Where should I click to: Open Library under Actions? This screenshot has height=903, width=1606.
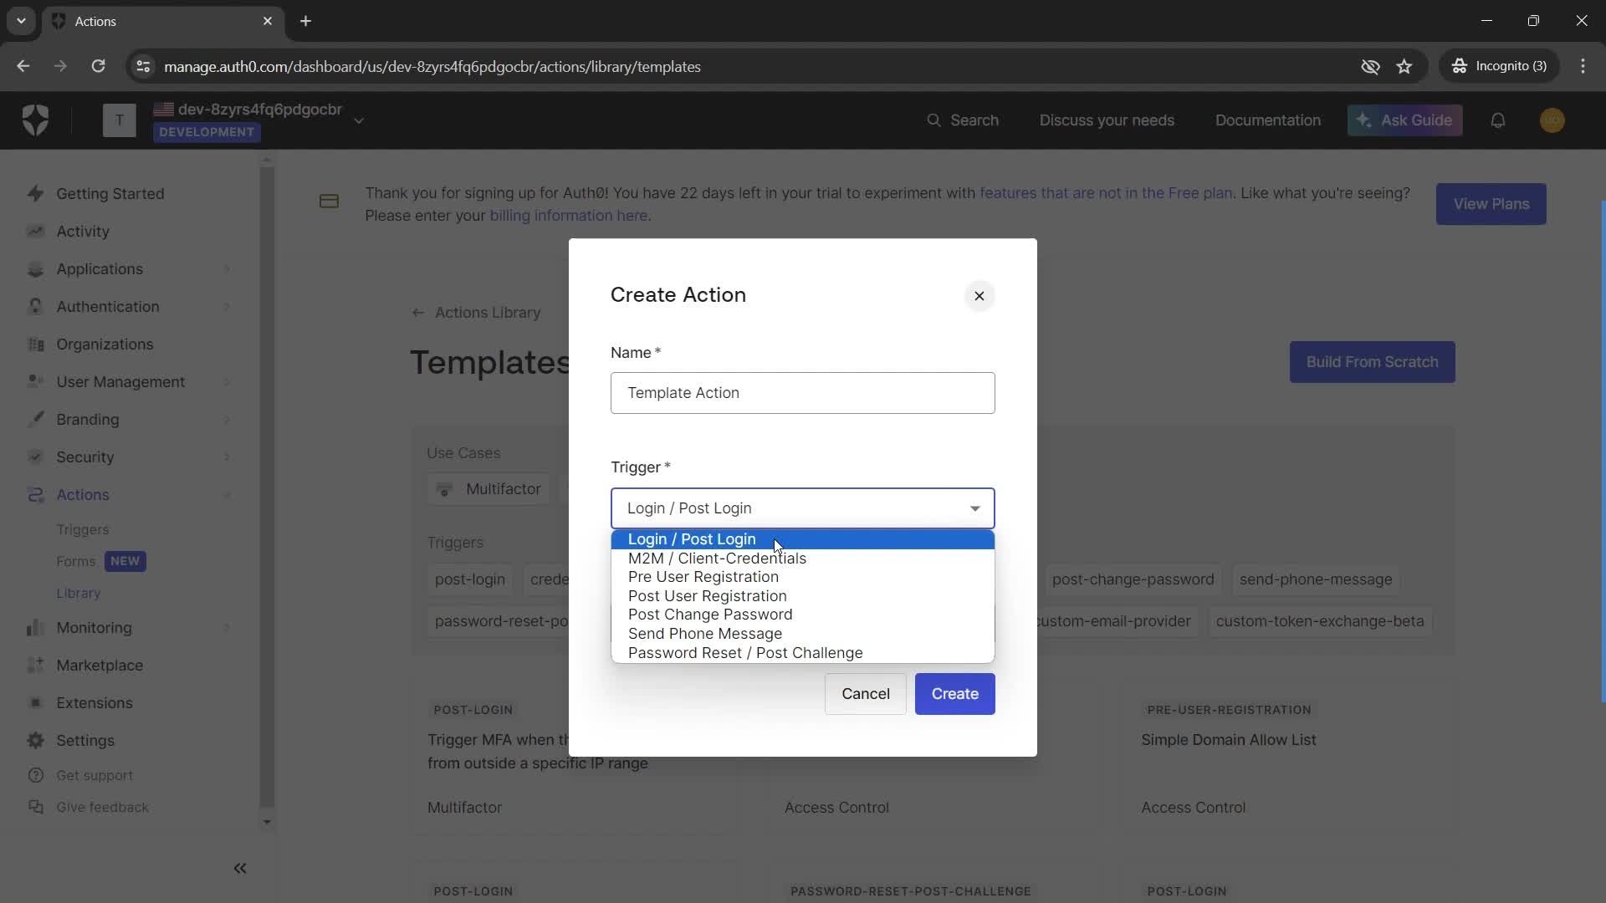[79, 594]
